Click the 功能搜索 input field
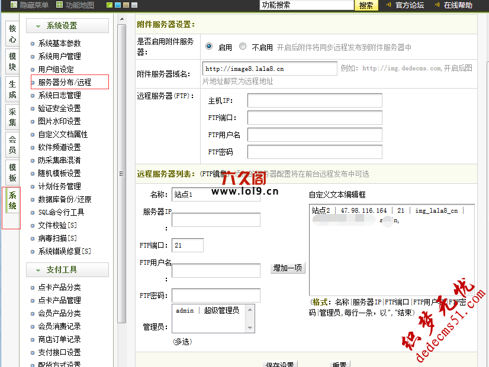Viewport: 489px width, 367px height. (x=306, y=5)
